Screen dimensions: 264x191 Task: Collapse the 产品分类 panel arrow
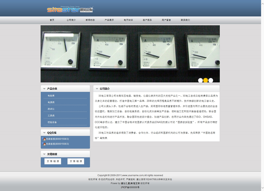coord(44,89)
